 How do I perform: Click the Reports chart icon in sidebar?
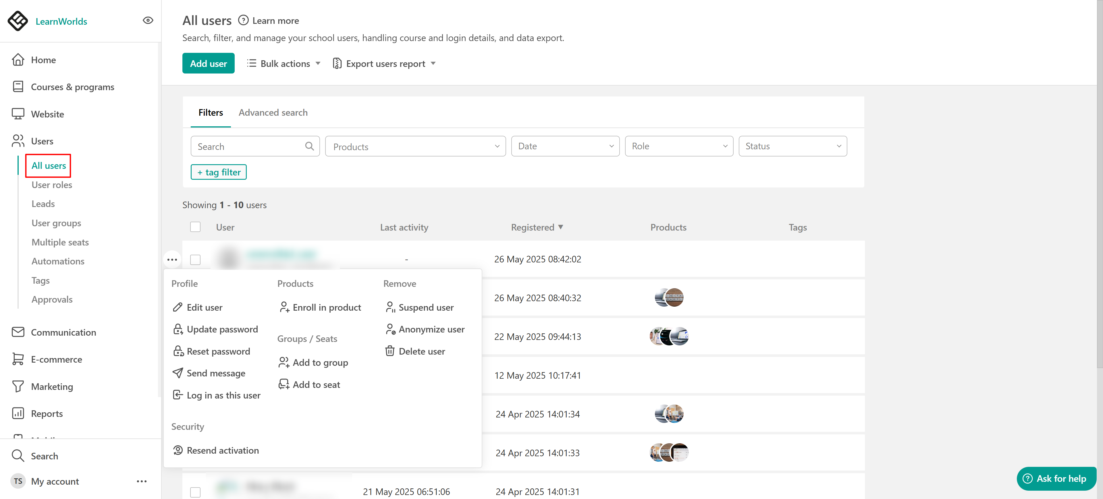pos(18,413)
